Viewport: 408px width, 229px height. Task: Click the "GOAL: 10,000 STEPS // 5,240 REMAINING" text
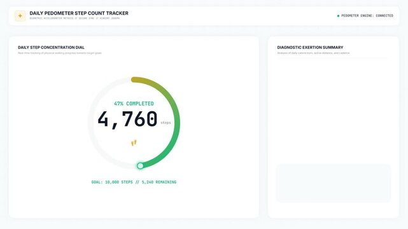pyautogui.click(x=134, y=182)
